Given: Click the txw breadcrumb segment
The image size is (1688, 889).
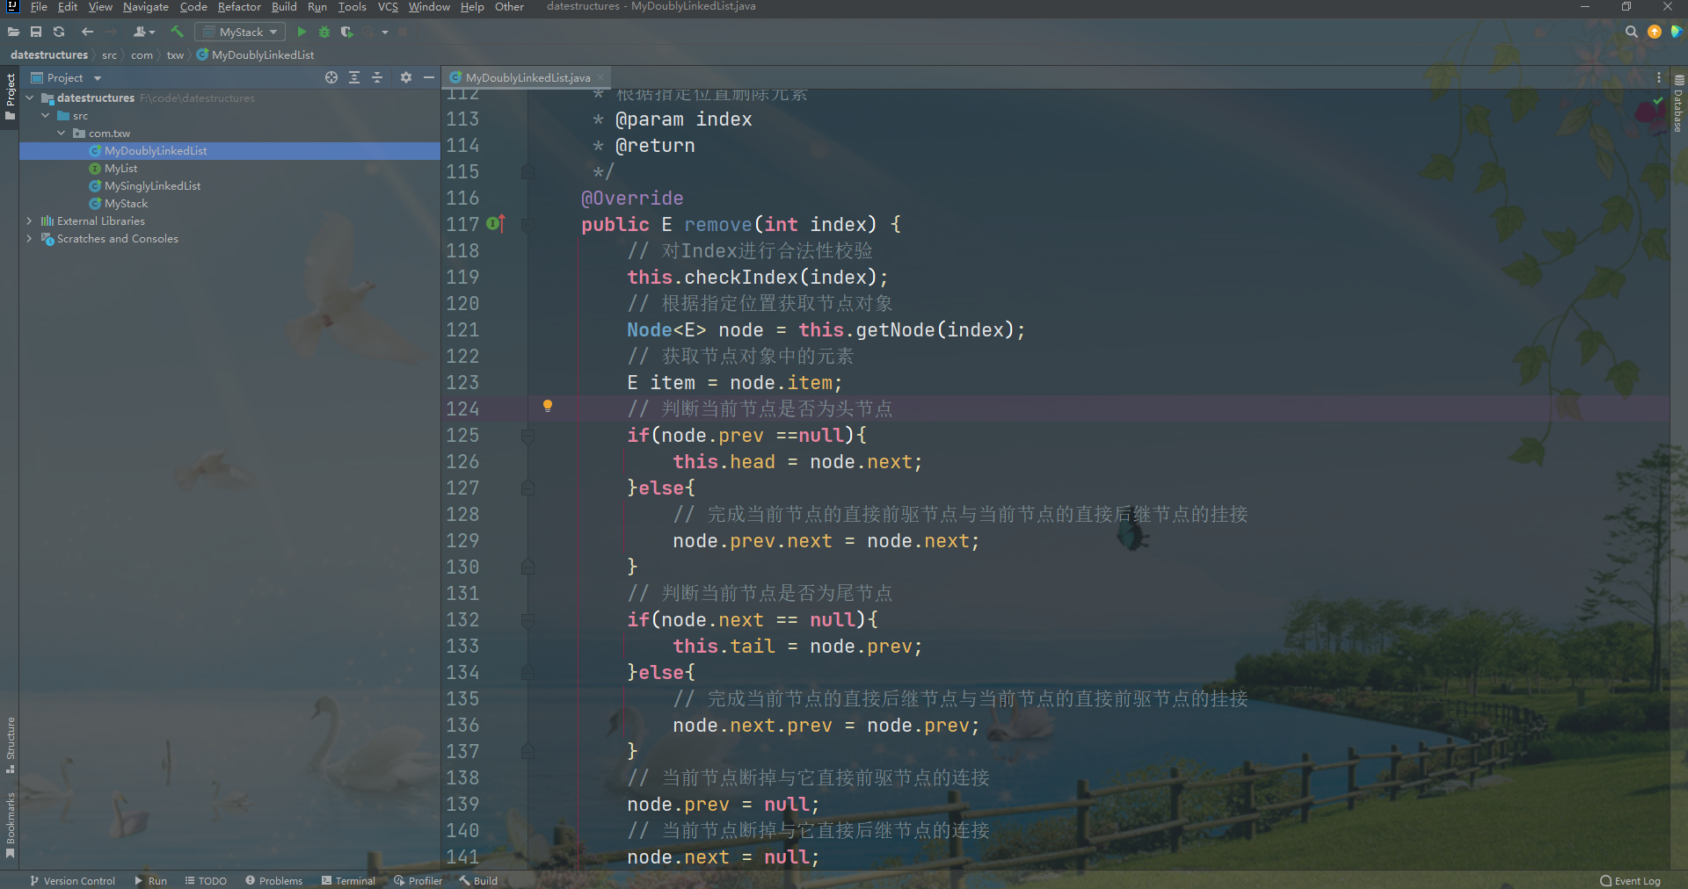Looking at the screenshot, I should pos(175,55).
